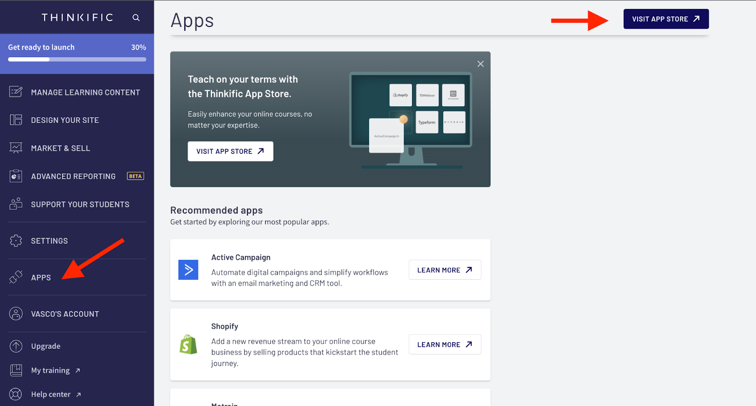Click Visit App Store button in header

666,19
